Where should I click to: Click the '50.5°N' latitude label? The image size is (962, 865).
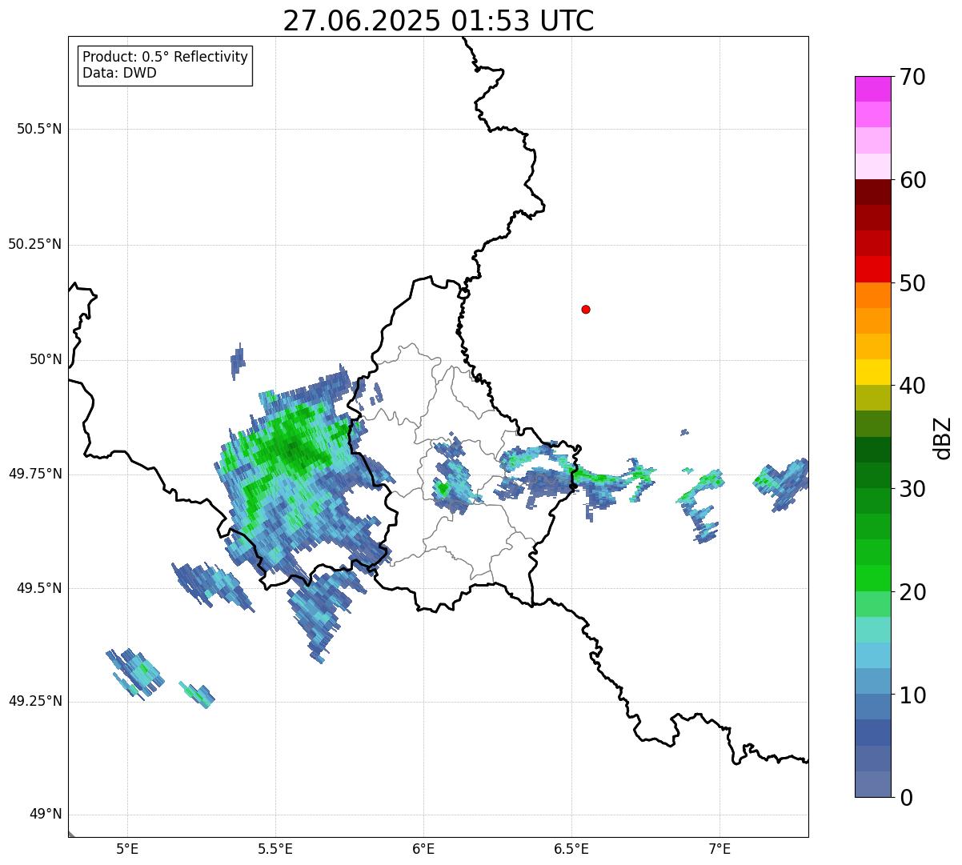click(x=39, y=129)
